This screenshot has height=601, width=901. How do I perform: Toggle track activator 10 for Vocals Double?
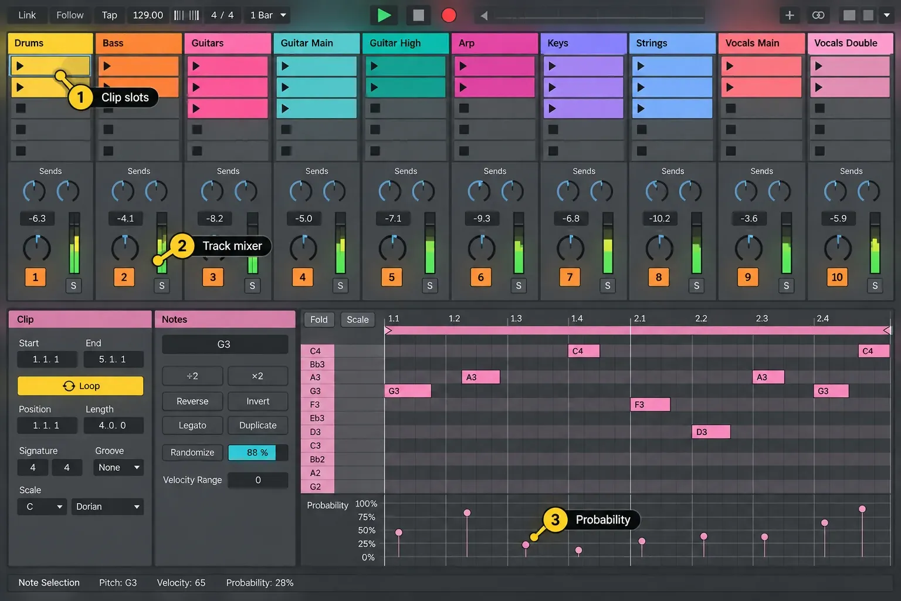[837, 277]
